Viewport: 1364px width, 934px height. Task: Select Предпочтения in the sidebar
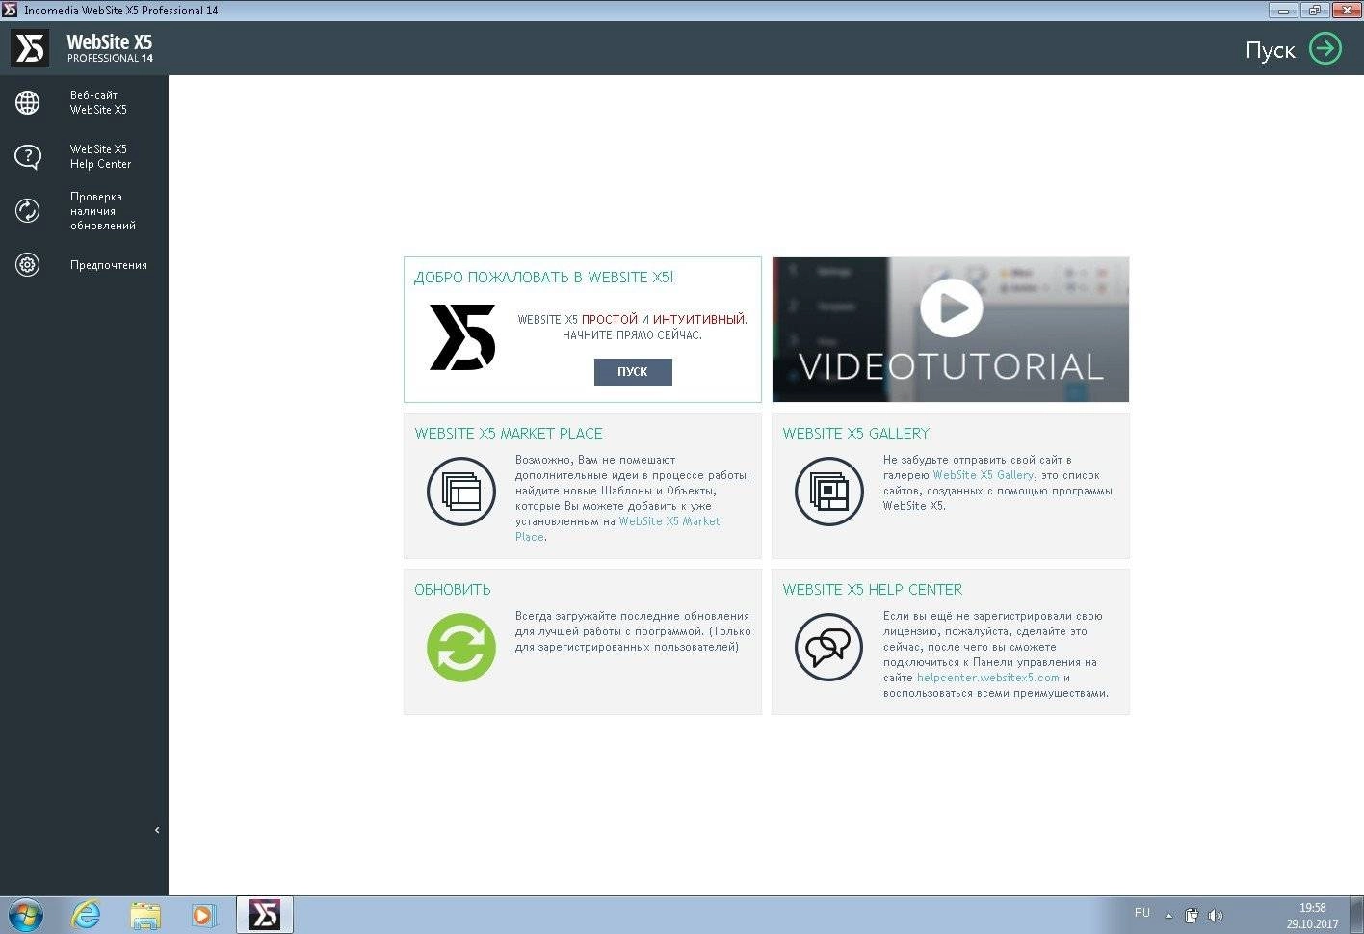(84, 265)
